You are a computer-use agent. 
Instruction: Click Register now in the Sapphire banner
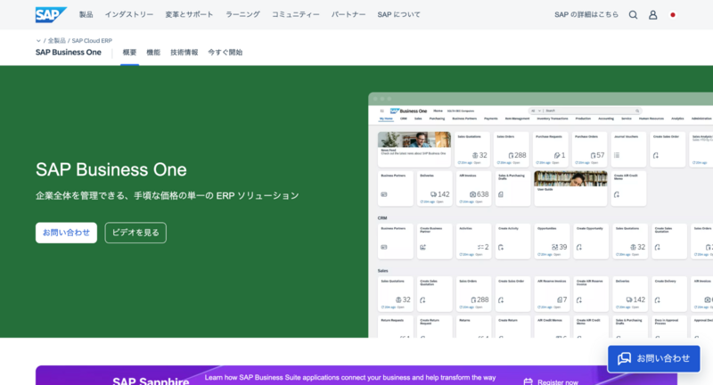point(558,382)
